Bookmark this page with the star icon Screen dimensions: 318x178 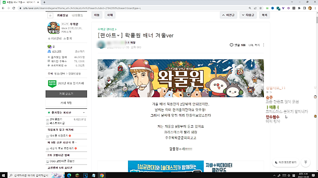[261, 8]
